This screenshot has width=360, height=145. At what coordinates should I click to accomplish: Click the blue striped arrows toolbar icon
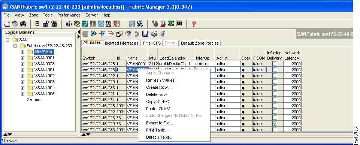click(x=69, y=24)
